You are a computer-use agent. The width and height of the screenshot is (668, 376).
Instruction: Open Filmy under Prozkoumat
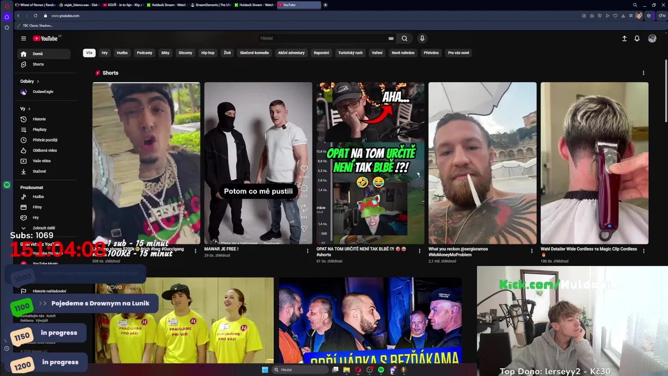click(43, 207)
